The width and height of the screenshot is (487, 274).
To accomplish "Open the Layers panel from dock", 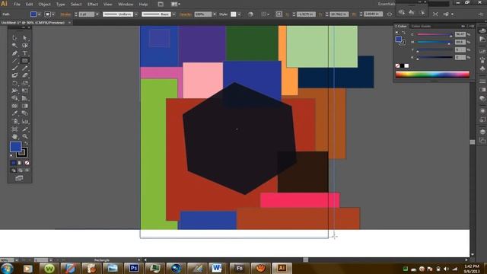I will pos(482,132).
